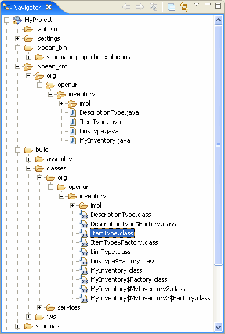Click the ItemType.java file icon
Viewport: 225px width, 334px height.
73,122
